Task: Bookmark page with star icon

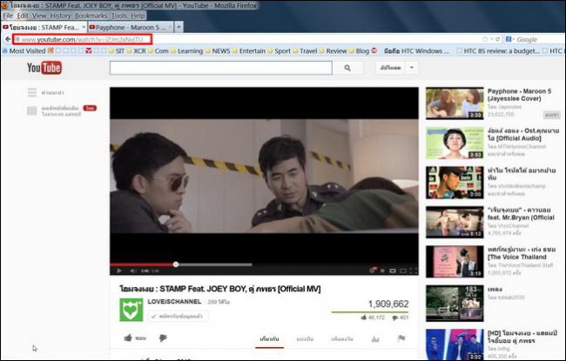Action: (x=485, y=39)
